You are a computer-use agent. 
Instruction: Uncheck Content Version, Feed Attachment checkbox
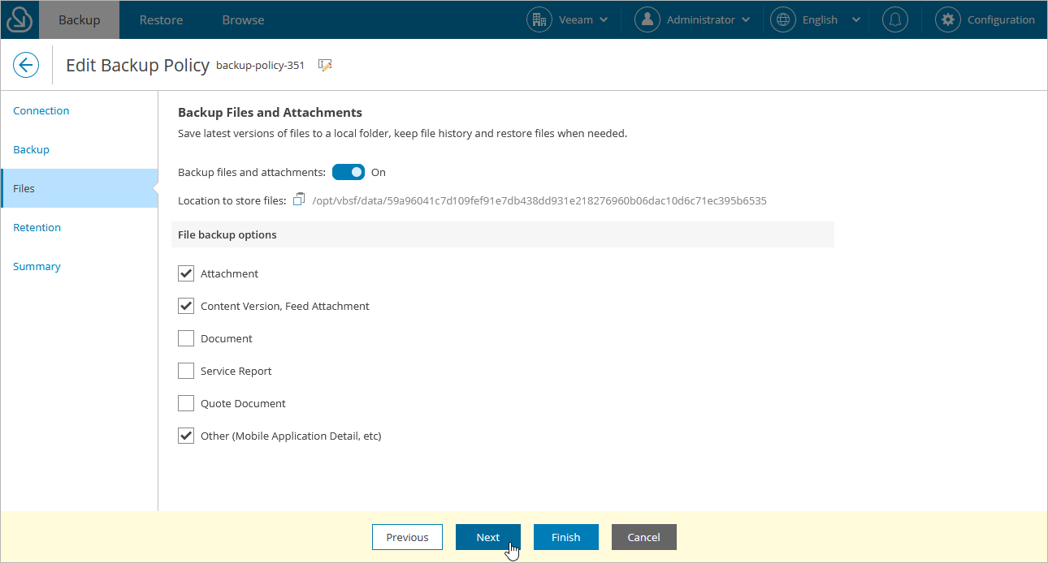click(x=186, y=306)
